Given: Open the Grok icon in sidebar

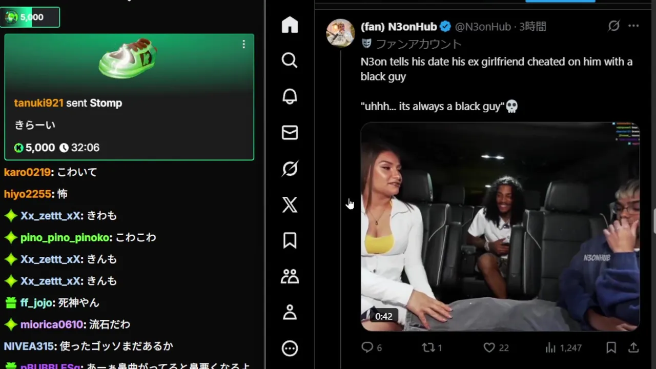Looking at the screenshot, I should click(290, 169).
